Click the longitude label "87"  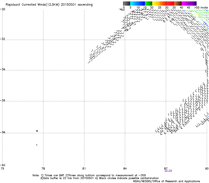click(166, 168)
